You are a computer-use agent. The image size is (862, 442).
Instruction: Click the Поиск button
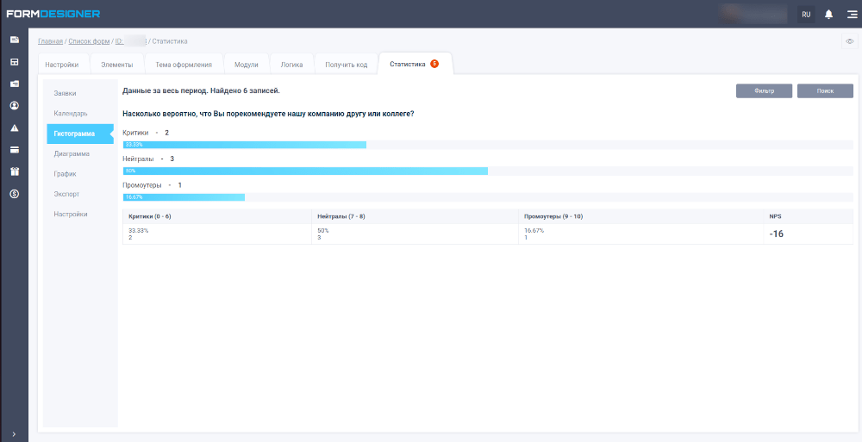[825, 90]
